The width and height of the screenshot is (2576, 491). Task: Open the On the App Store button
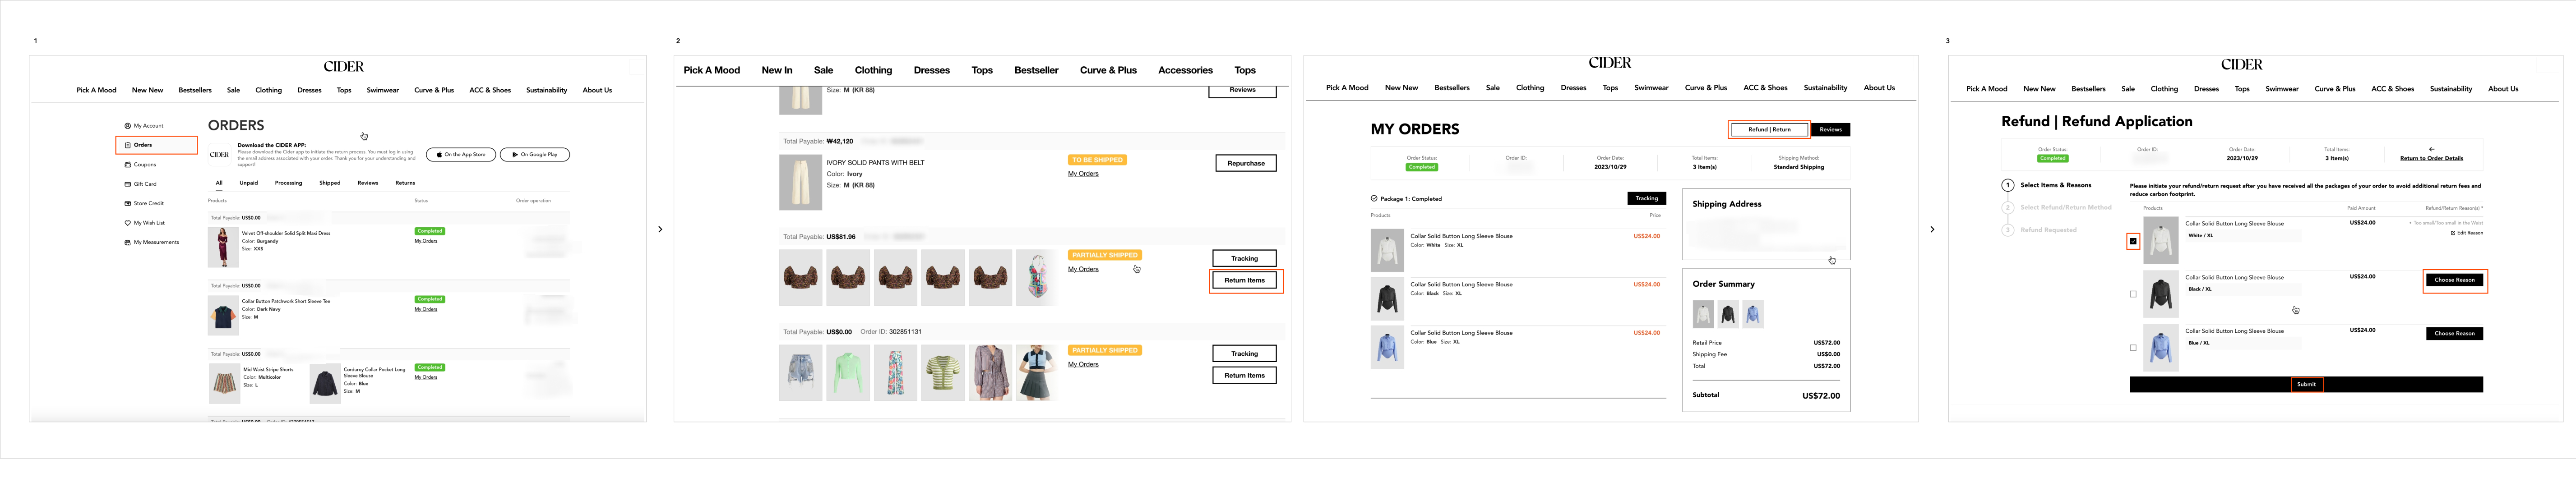point(461,155)
